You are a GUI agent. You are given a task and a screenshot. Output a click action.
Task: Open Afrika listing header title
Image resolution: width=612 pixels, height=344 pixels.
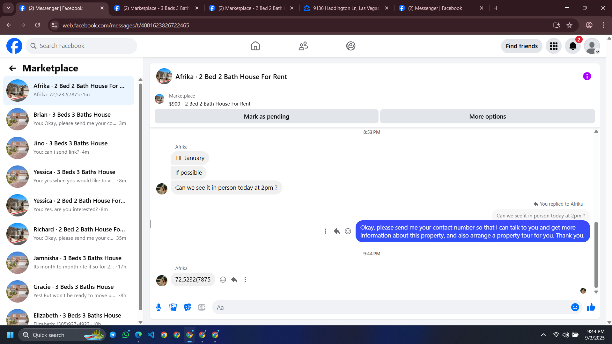coord(231,77)
